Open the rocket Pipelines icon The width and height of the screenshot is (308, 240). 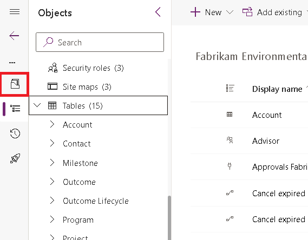[x=15, y=158]
